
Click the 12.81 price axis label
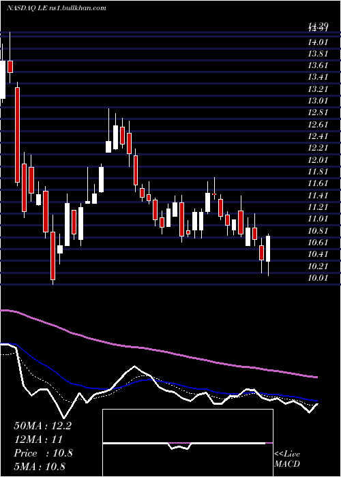(318, 112)
